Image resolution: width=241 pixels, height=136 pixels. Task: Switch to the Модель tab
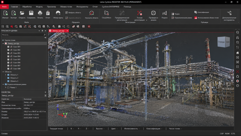[39, 7]
